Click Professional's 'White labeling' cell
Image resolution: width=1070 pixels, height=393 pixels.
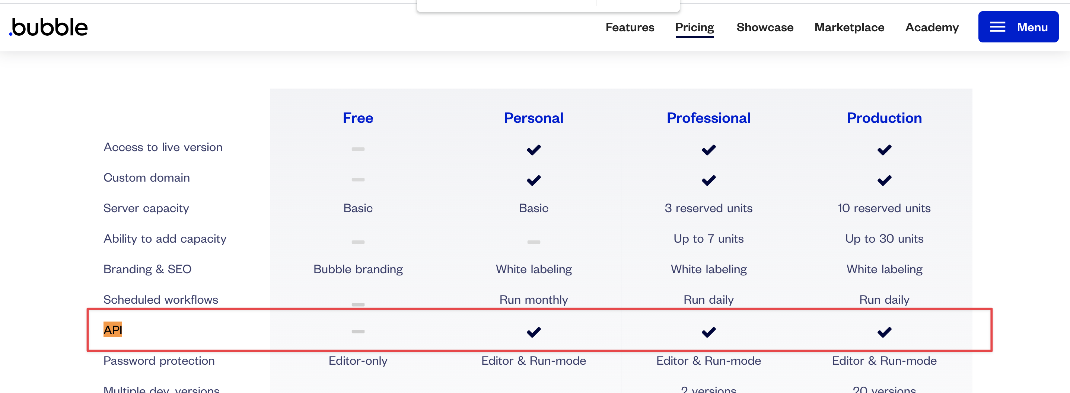tap(708, 269)
